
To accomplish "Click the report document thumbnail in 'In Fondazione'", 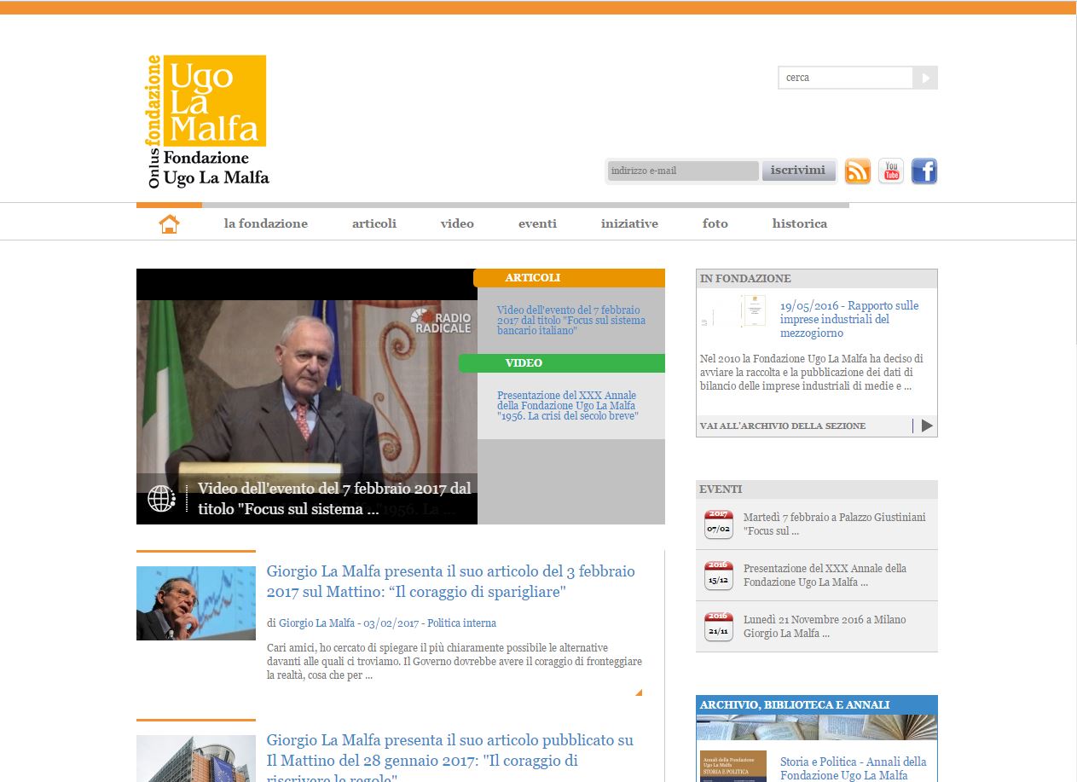I will (x=732, y=312).
